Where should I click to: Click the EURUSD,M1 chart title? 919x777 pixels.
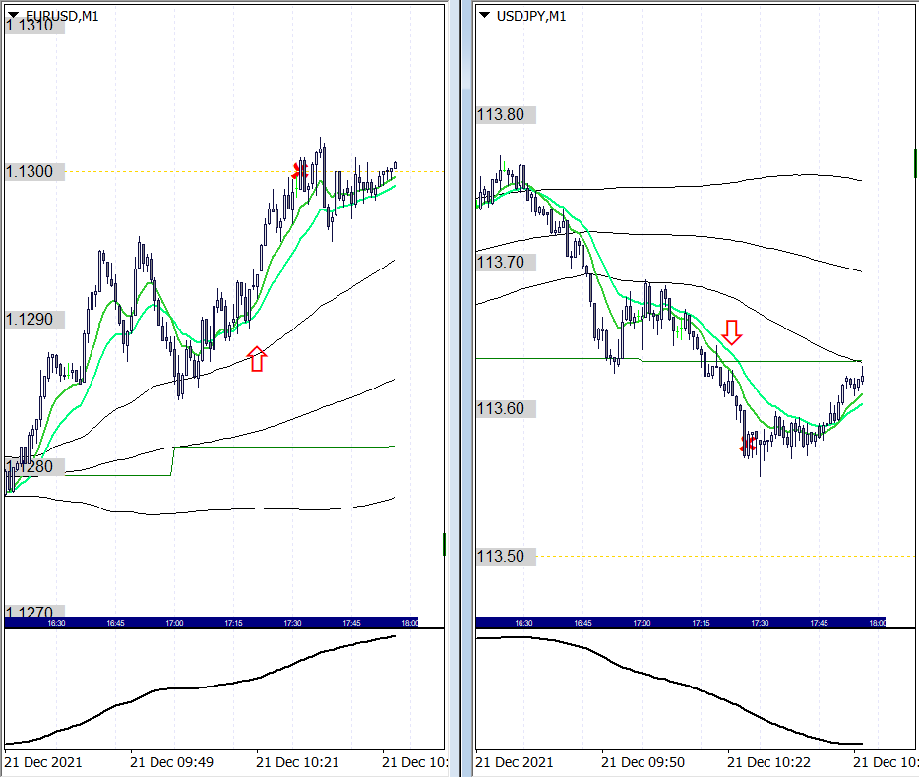pos(61,16)
